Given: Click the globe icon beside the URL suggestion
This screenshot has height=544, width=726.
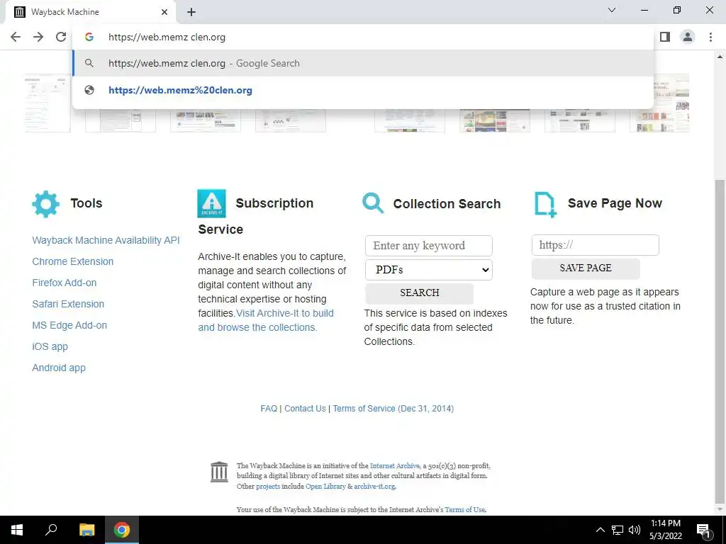Looking at the screenshot, I should 89,90.
